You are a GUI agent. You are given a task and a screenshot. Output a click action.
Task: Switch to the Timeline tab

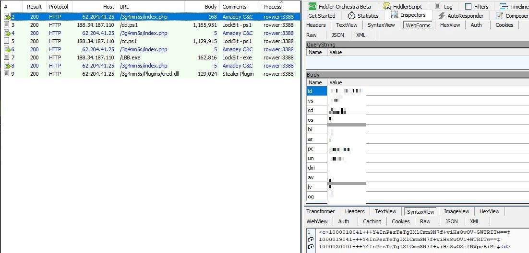point(514,6)
